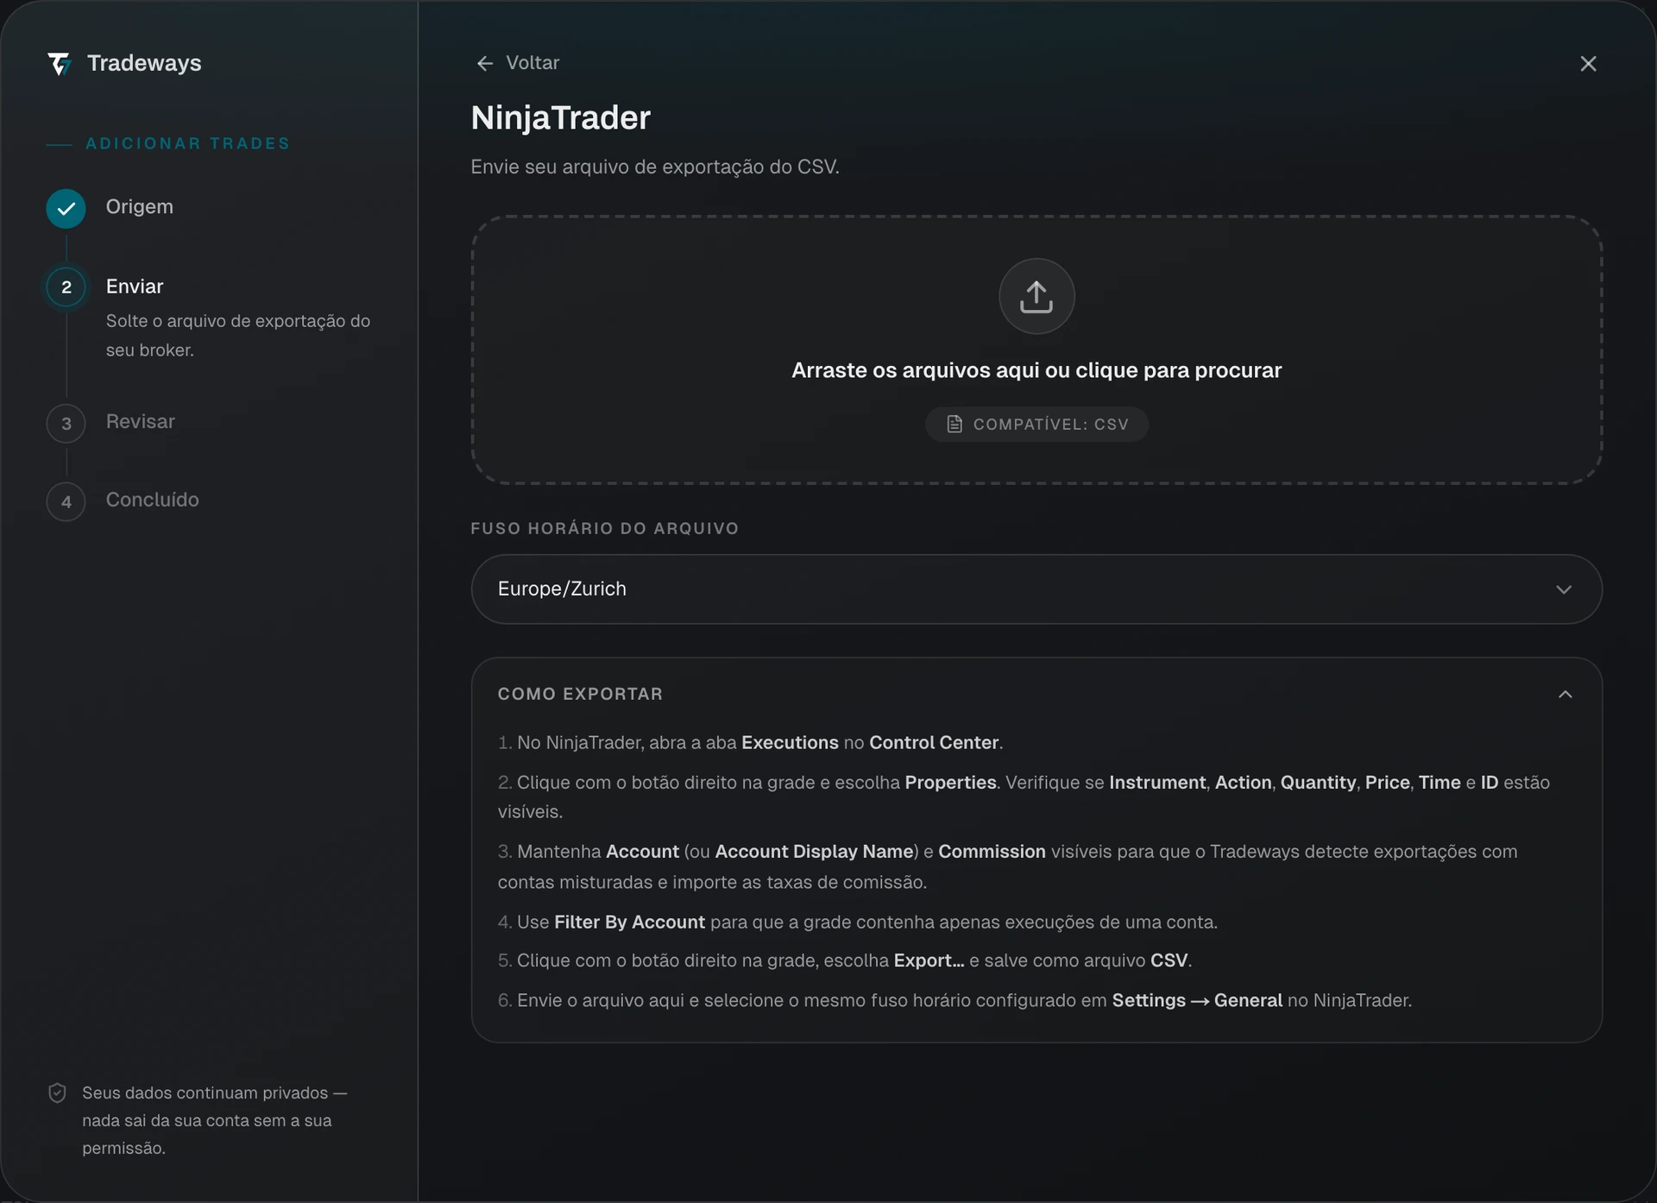Click the 'Seus dados continuam privados' notice
This screenshot has height=1203, width=1657.
point(214,1120)
